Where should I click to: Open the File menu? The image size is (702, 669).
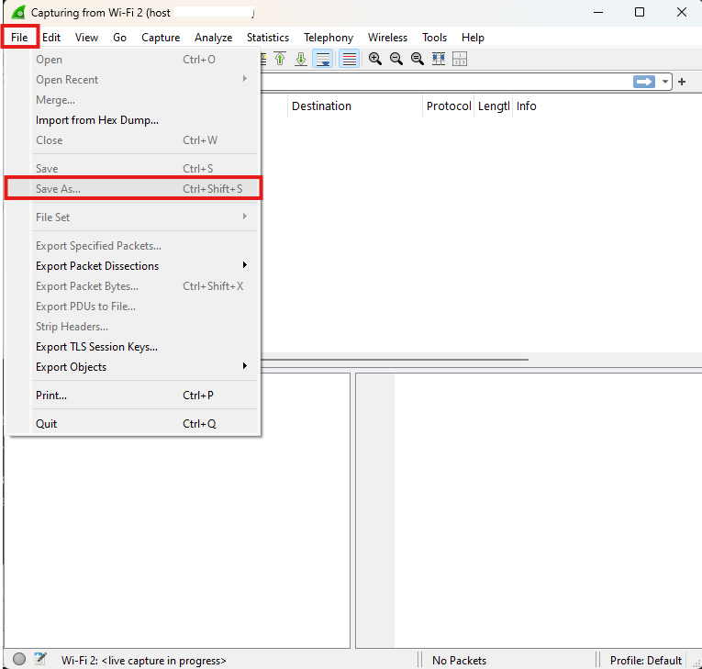coord(19,37)
